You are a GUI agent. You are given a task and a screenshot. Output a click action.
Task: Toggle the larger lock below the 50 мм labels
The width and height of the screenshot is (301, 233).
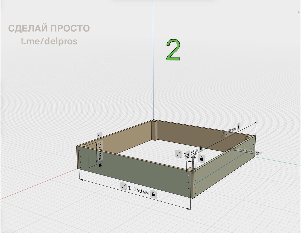(201, 159)
